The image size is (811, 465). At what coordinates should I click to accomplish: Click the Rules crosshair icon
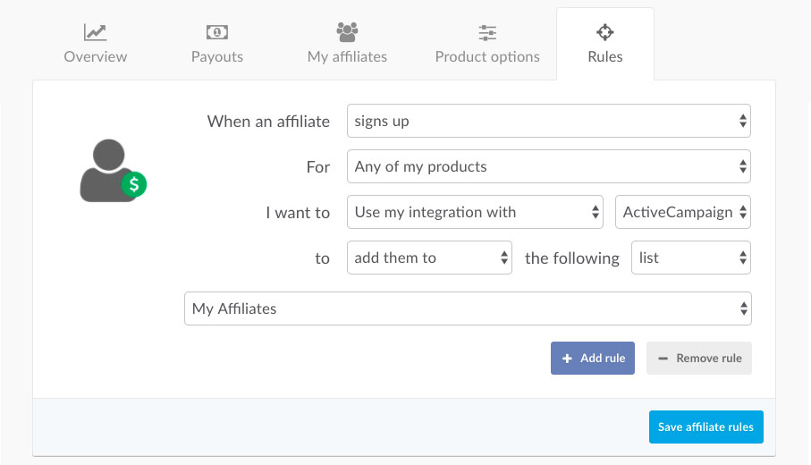604,32
